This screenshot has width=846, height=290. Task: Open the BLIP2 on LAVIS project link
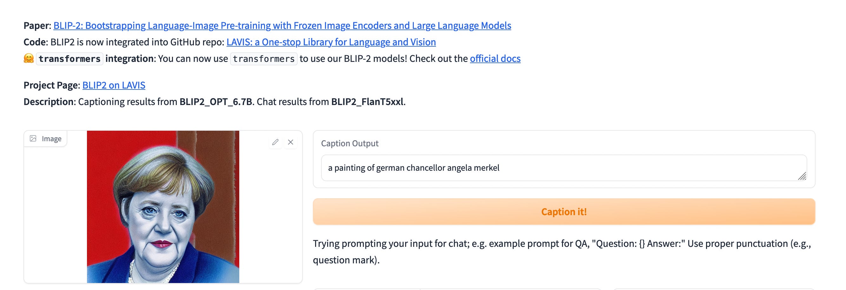114,85
